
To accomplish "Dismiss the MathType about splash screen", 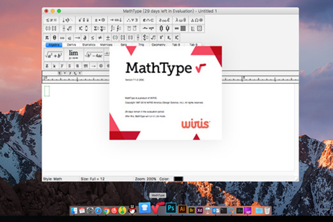I will pos(166,93).
